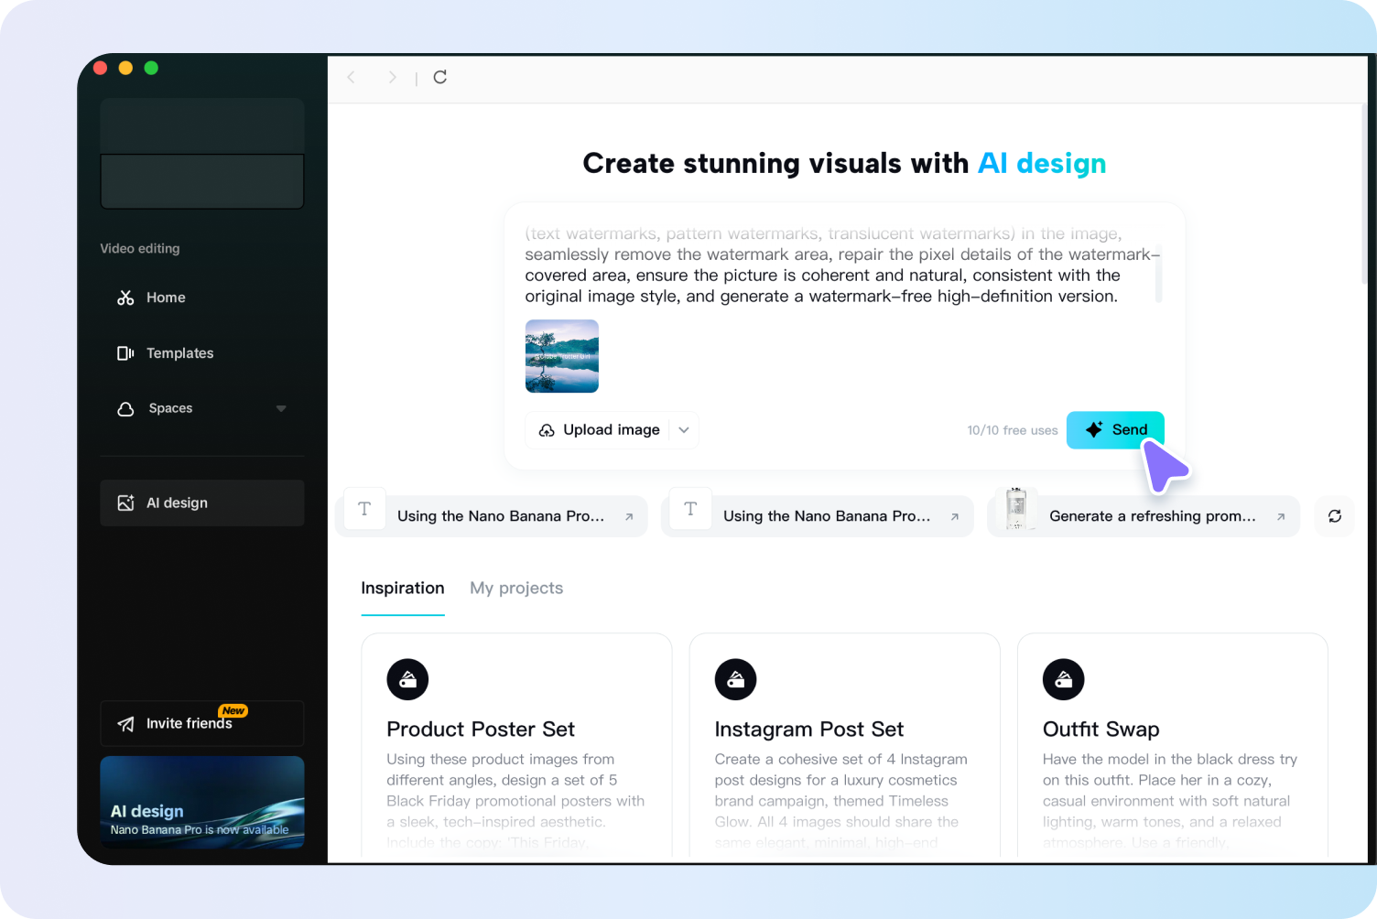Viewport: 1377px width, 919px height.
Task: Open the Upload image dropdown arrow
Action: [x=683, y=429]
